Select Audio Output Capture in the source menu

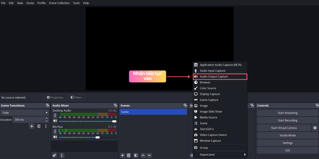[x=220, y=77]
